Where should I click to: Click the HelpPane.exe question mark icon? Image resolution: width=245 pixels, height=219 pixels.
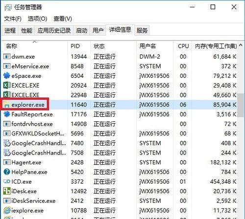[7, 172]
